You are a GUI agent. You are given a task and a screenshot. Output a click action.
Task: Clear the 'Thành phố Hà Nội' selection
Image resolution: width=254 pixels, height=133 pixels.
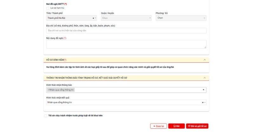[x=93, y=18]
